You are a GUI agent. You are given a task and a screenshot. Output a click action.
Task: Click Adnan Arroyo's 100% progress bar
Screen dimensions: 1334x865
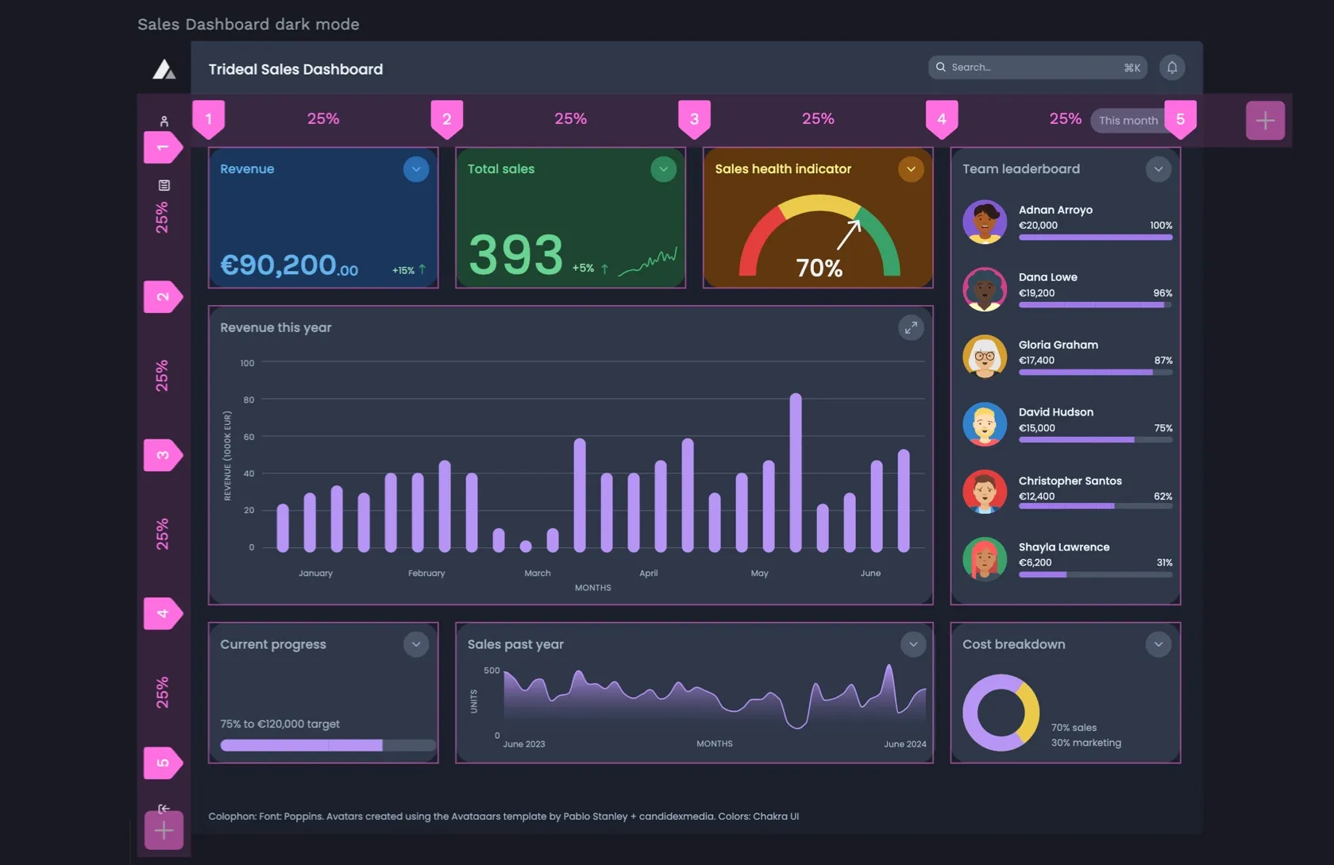(x=1096, y=237)
